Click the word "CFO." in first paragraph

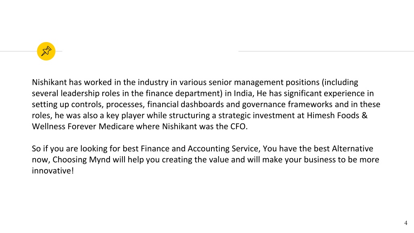point(239,127)
